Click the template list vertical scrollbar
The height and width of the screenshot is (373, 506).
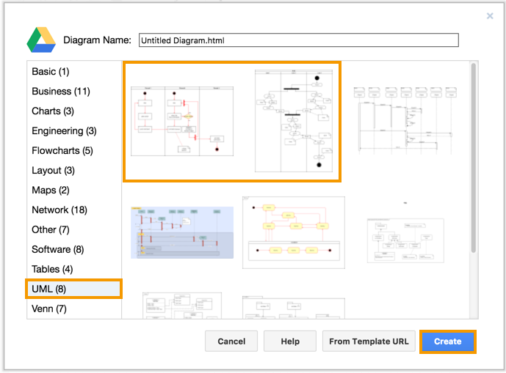[x=473, y=158]
